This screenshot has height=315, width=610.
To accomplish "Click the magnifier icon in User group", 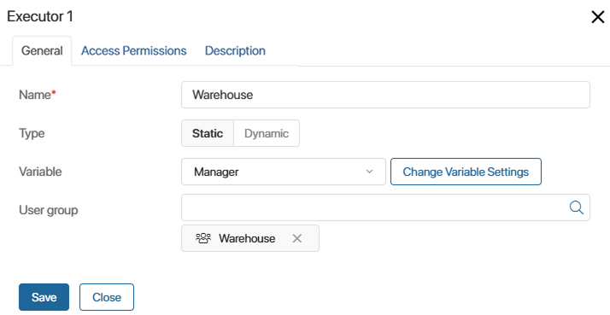I will point(576,207).
